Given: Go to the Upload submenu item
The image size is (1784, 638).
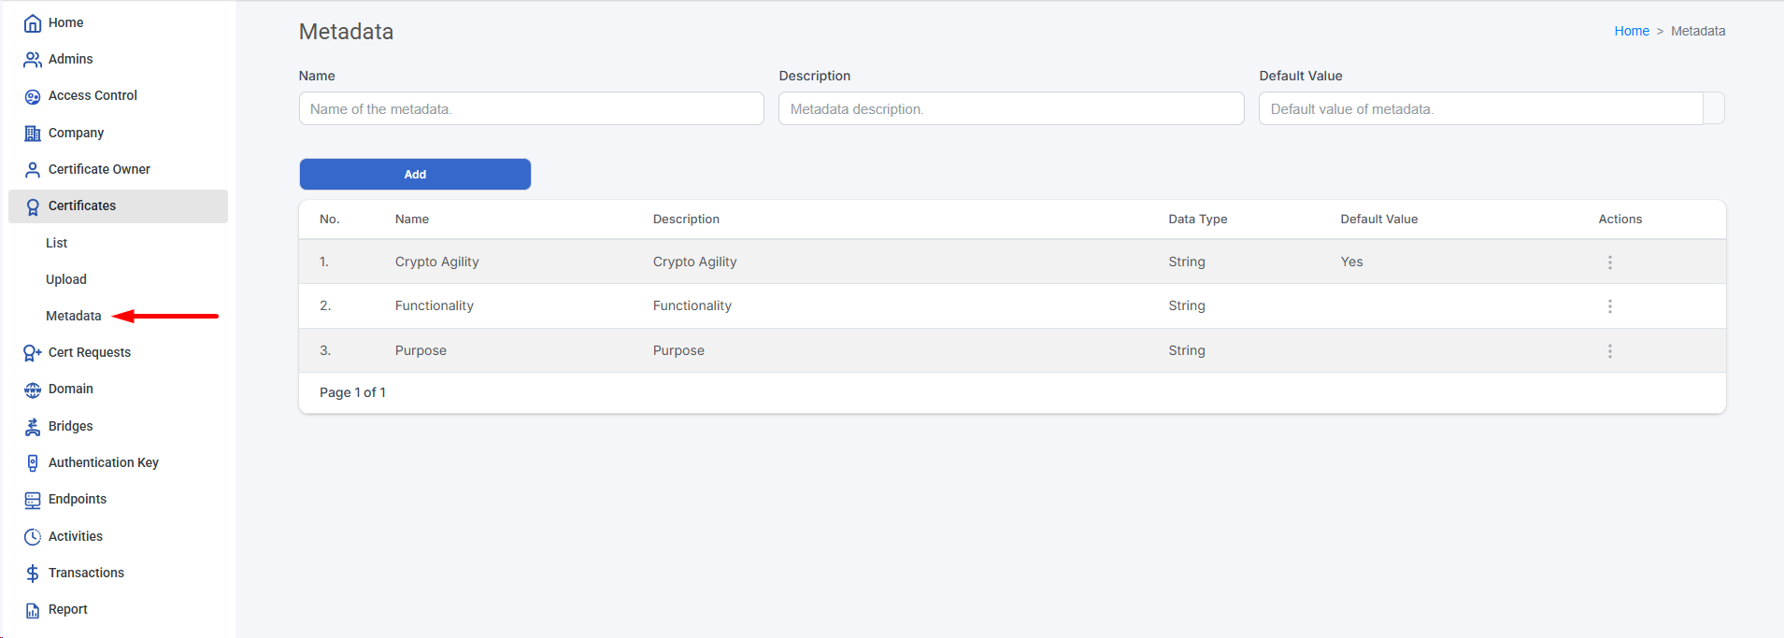Looking at the screenshot, I should [x=66, y=279].
